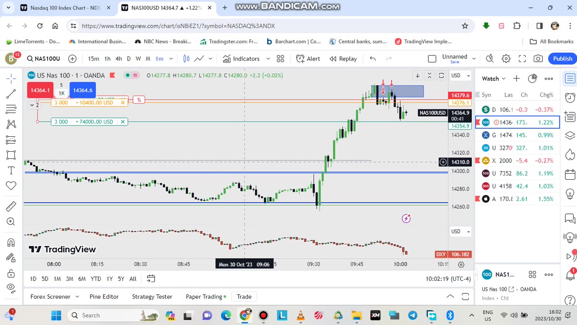Expand the Forex Screener dropdown
The height and width of the screenshot is (325, 577).
(x=77, y=297)
